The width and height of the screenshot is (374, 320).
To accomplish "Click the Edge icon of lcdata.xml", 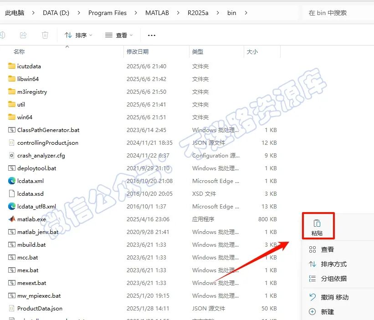I will 12,181.
